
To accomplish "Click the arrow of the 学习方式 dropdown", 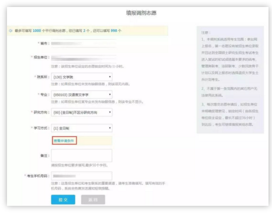I will pos(110,128).
